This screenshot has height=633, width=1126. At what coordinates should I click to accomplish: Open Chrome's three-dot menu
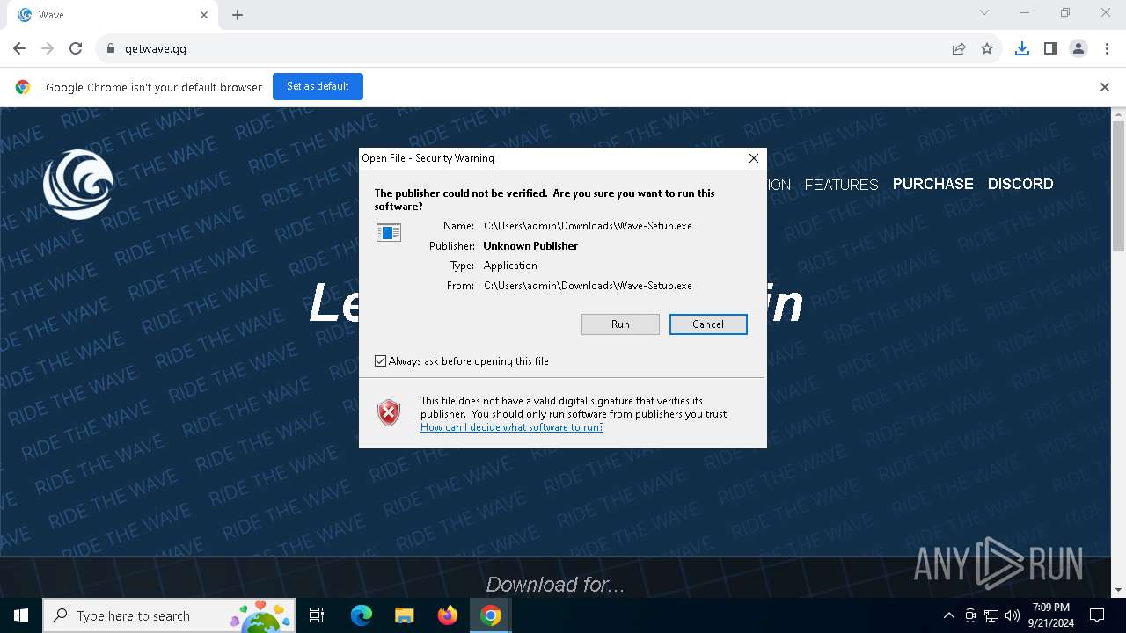pos(1107,49)
